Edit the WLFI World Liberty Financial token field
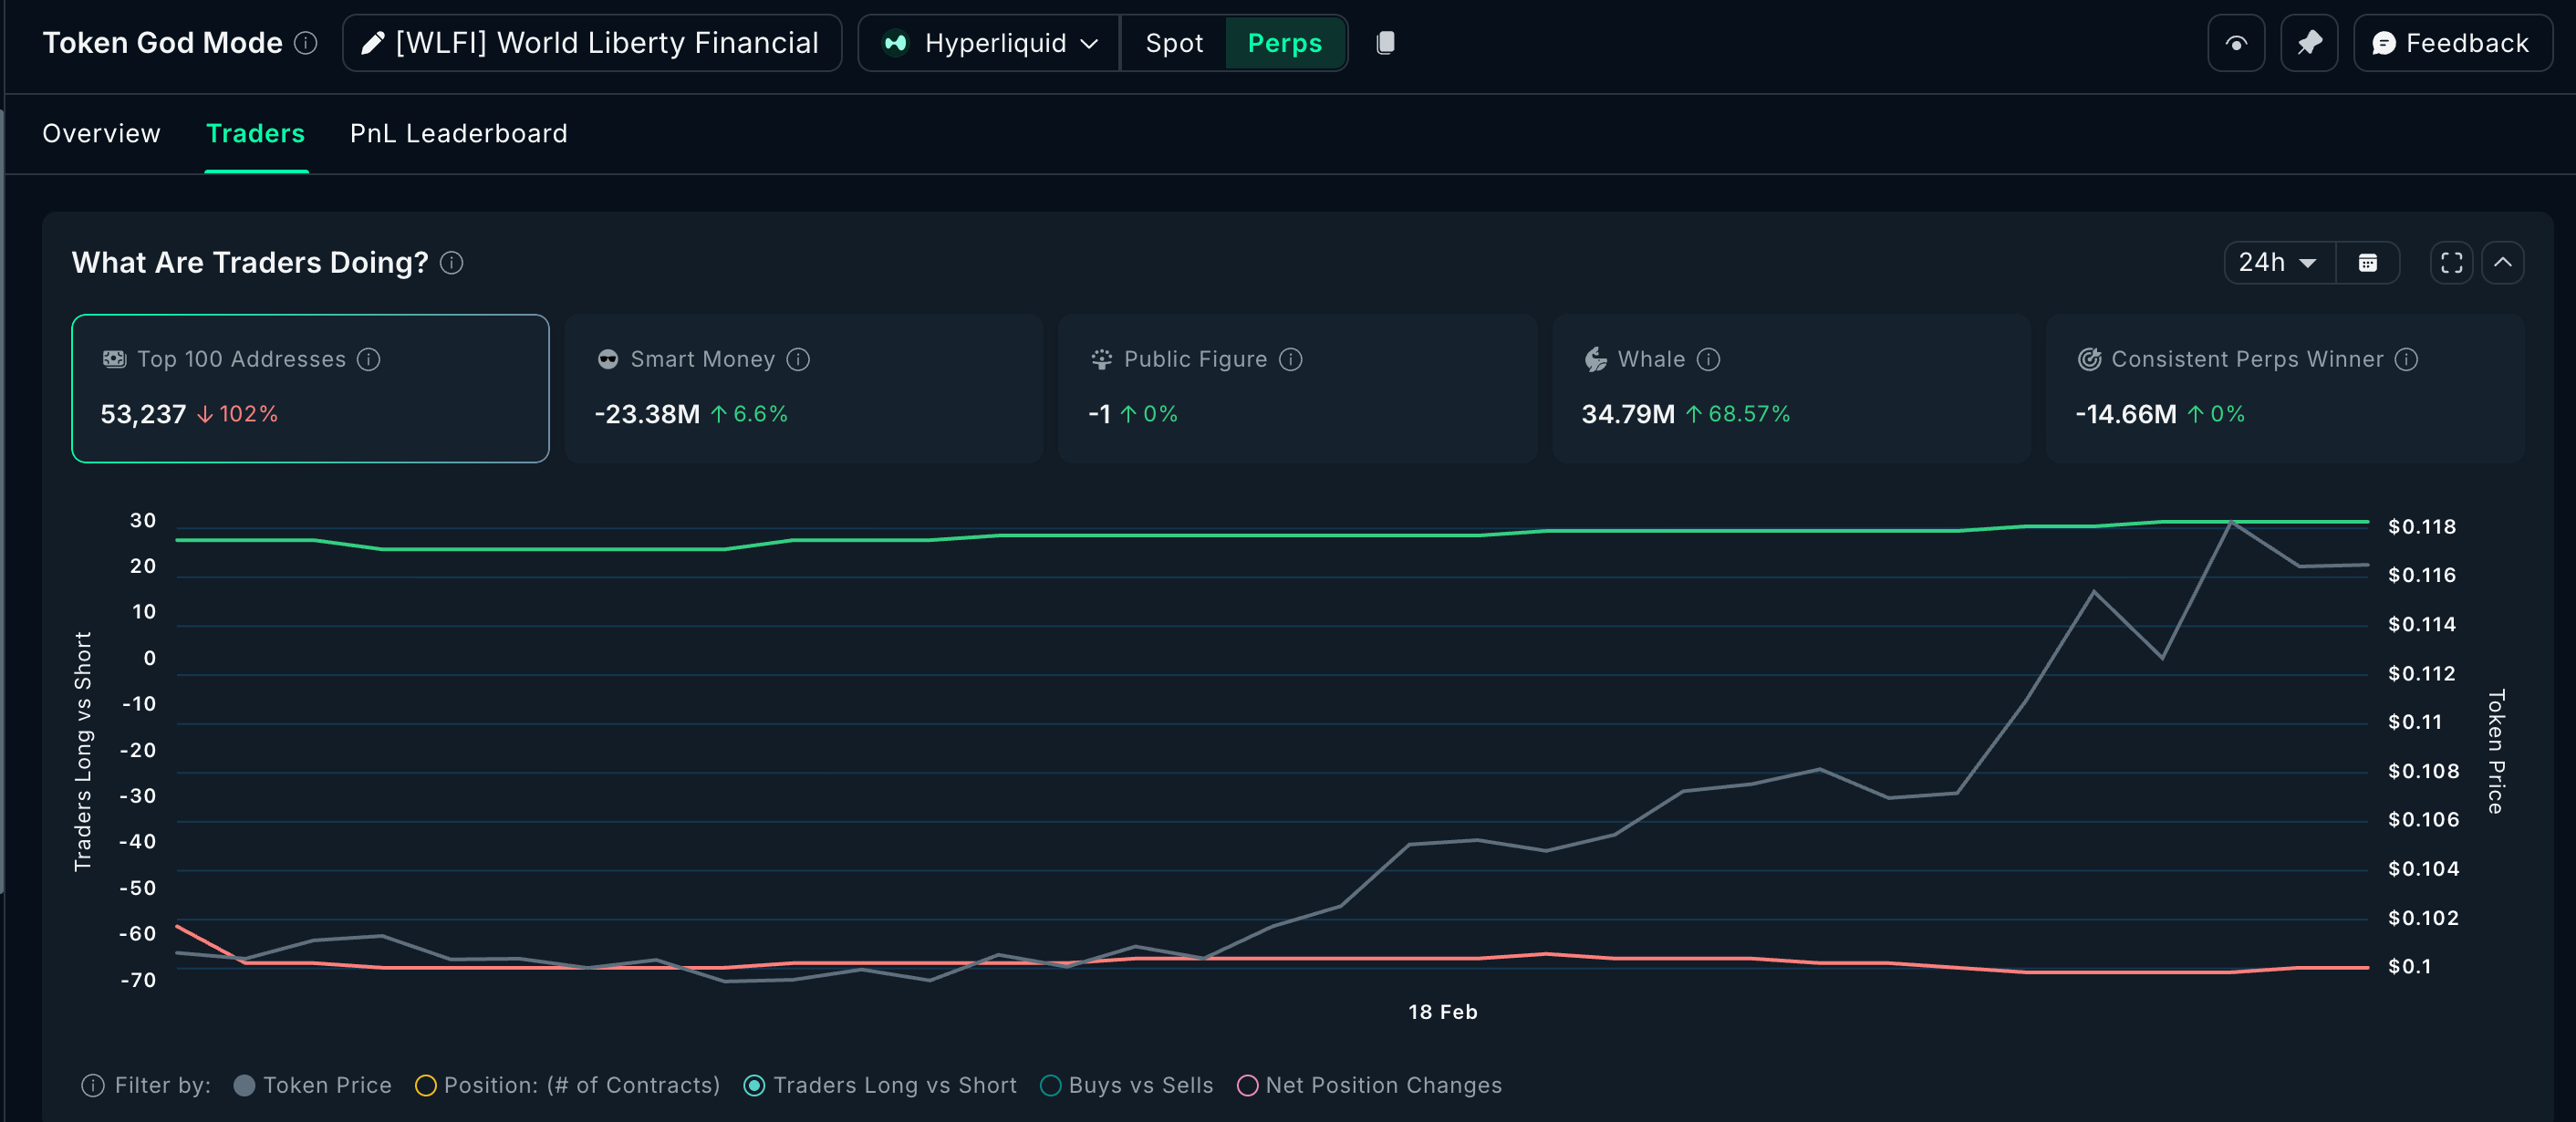 592,43
